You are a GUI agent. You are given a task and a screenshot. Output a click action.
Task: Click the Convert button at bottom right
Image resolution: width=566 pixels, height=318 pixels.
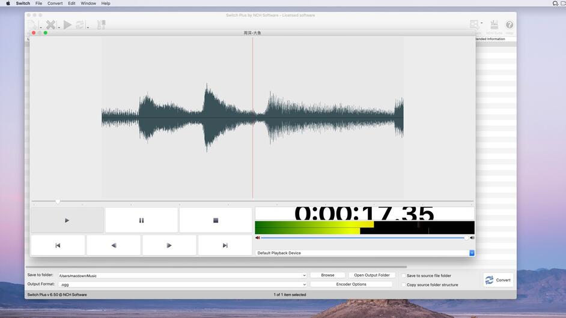[x=498, y=280]
